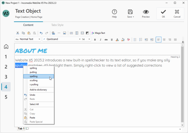This screenshot has height=133, width=188.
Task: Insert a horizontal line separator
Action: point(59,33)
